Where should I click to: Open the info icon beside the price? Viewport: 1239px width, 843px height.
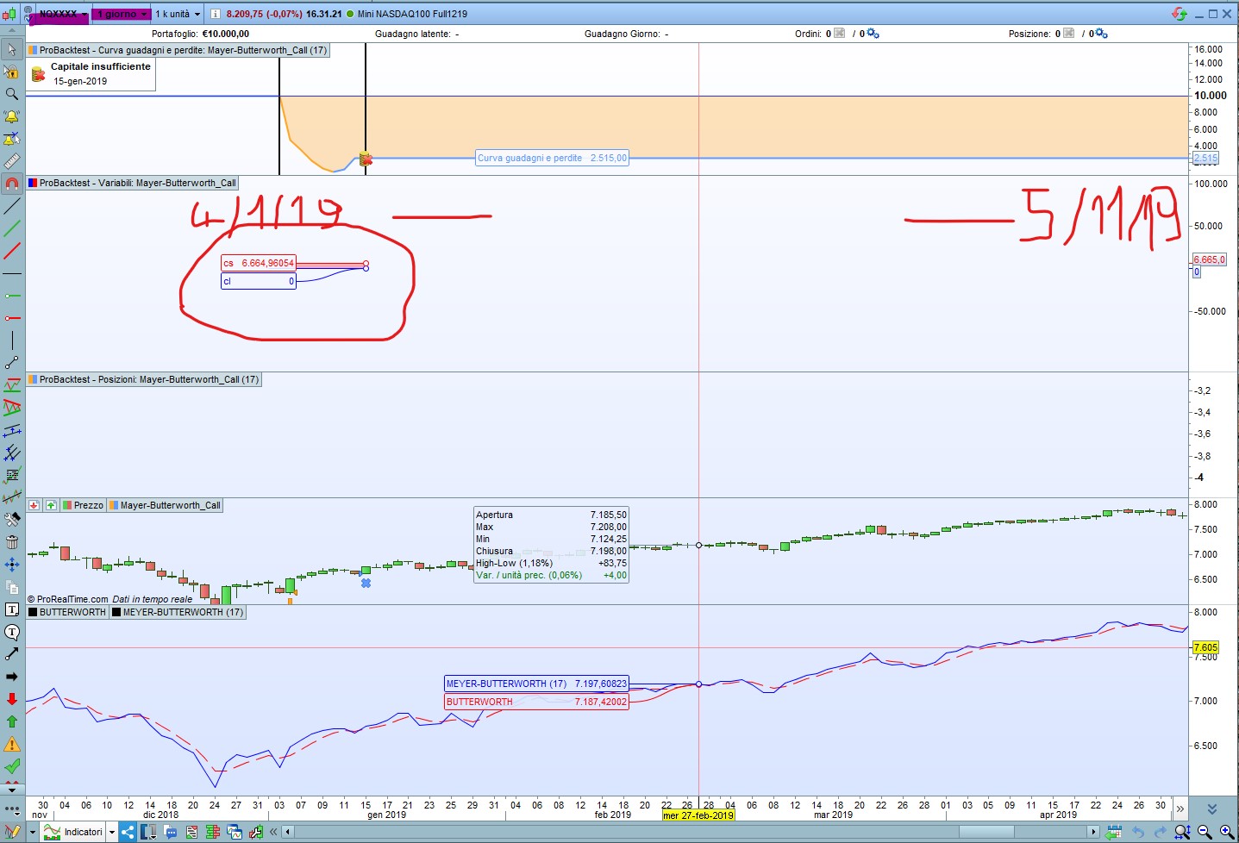[x=216, y=14]
